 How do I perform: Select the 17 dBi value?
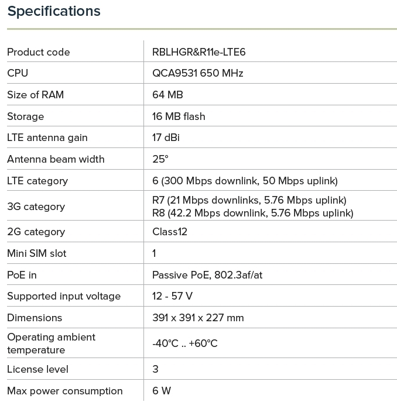pos(167,138)
